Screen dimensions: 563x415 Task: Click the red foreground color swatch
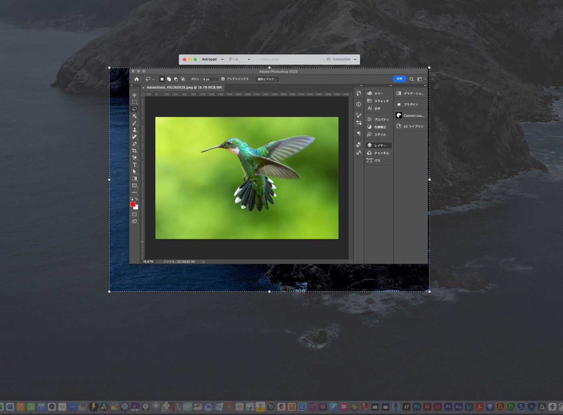(133, 204)
